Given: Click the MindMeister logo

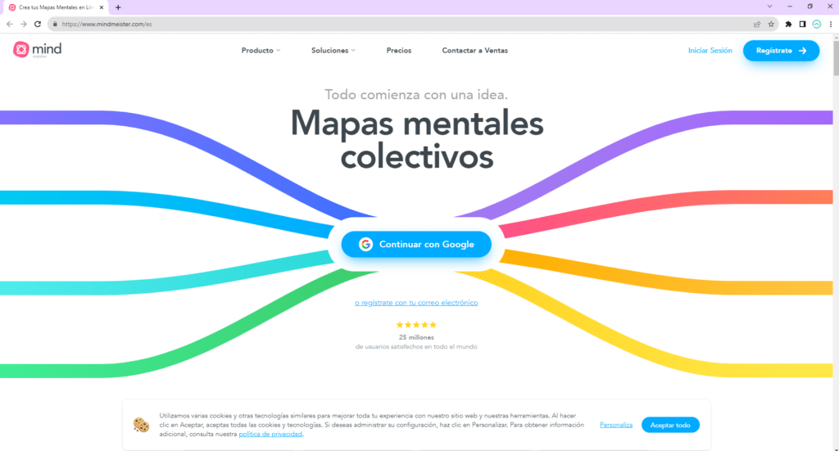Looking at the screenshot, I should pos(37,50).
